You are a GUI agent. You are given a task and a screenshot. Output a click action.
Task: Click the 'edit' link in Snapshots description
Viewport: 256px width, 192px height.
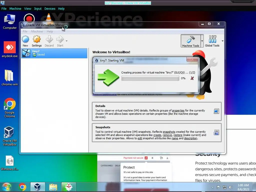tap(140, 138)
